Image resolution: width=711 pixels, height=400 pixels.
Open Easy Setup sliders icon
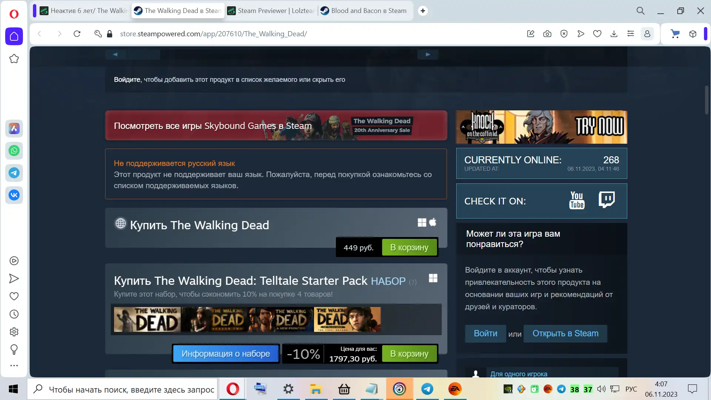[x=631, y=34]
